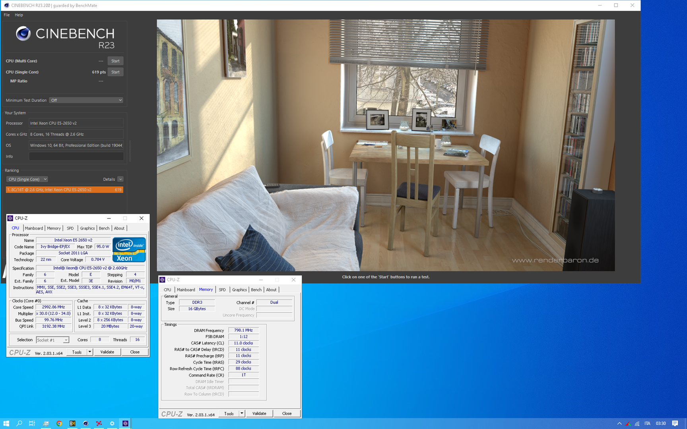
Task: Select the orange ranking entry scoring 619
Action: 64,190
